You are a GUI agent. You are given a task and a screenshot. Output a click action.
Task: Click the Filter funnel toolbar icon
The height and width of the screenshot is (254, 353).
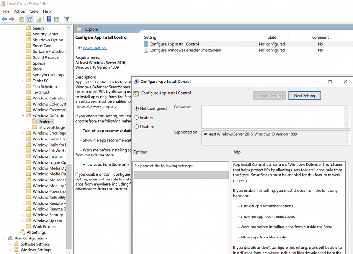(67, 19)
